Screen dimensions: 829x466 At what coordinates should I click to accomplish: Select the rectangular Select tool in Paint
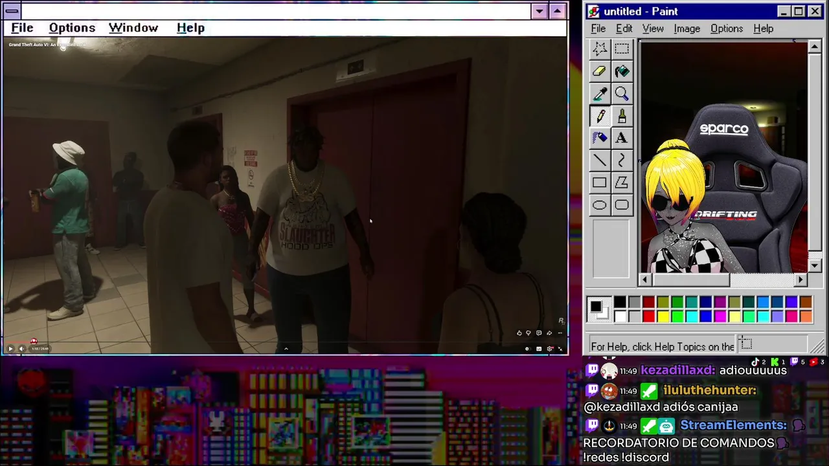(622, 49)
